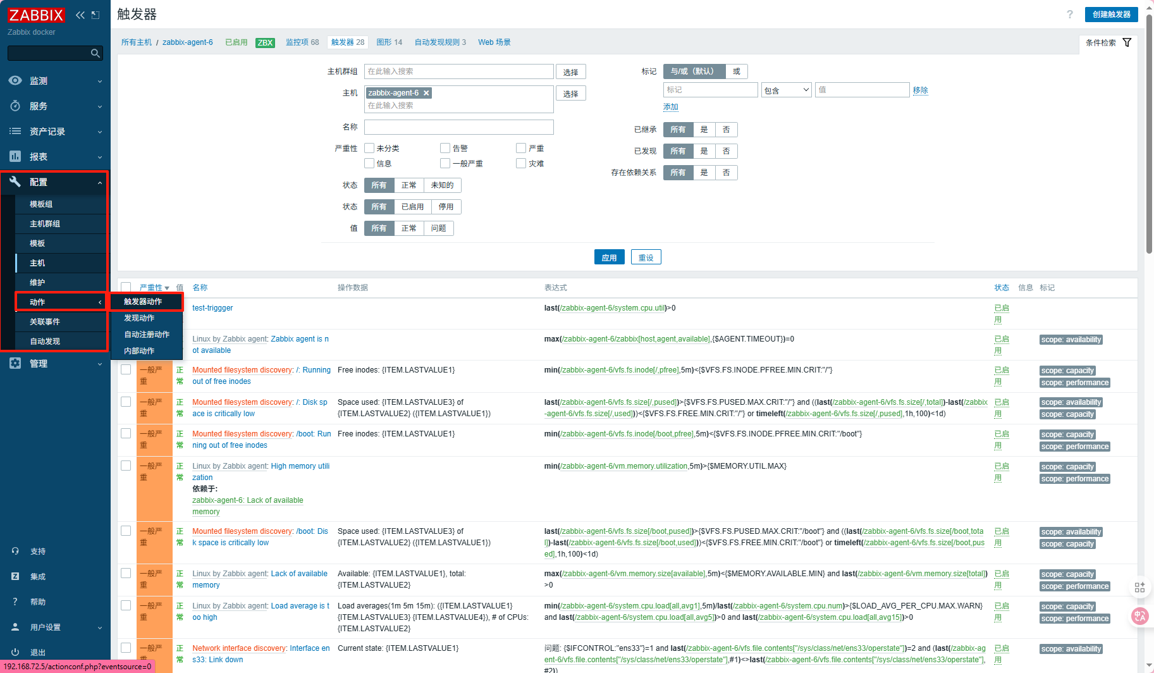Click the 标记 tag name input field

click(x=710, y=90)
